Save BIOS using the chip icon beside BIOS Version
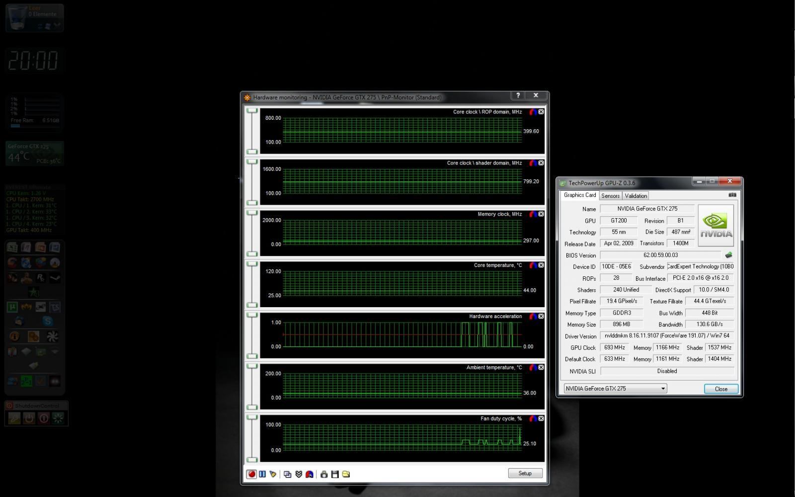This screenshot has width=795, height=497. click(728, 255)
